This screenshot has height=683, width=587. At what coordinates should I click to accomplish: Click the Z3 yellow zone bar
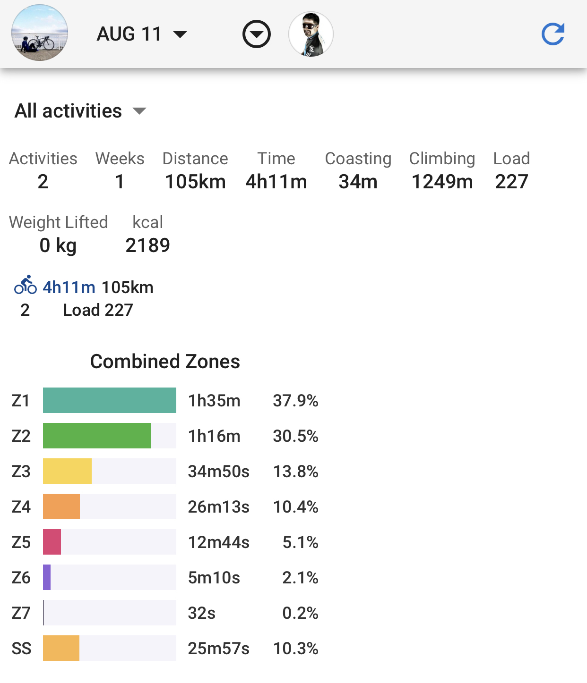click(x=67, y=471)
